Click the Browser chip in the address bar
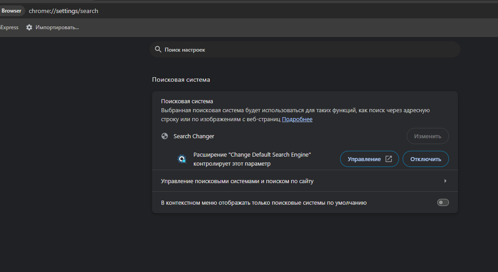The image size is (498, 272). (11, 11)
